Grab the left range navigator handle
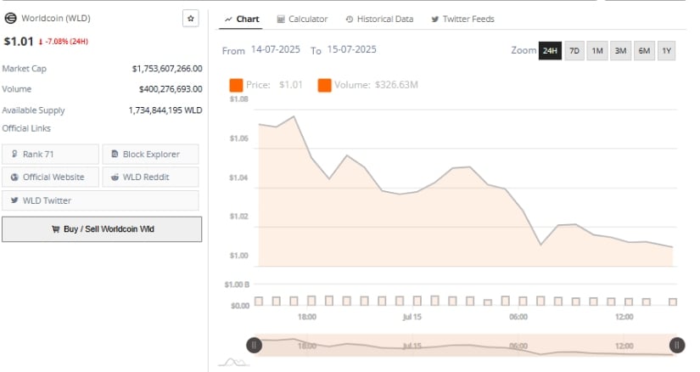The width and height of the screenshot is (700, 372). pos(255,345)
